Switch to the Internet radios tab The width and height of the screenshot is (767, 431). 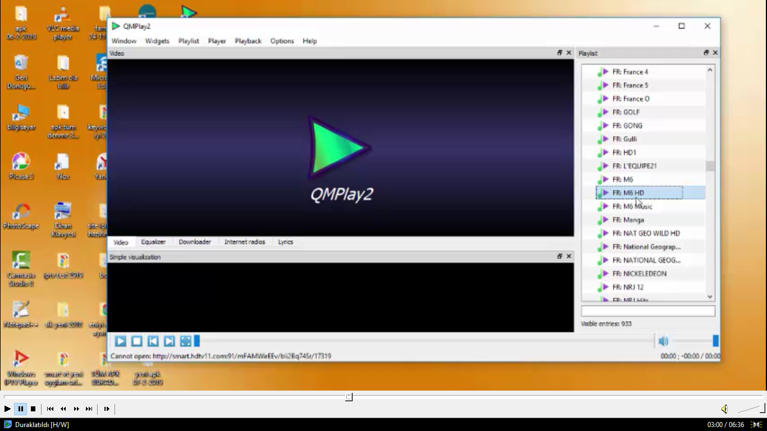click(245, 242)
